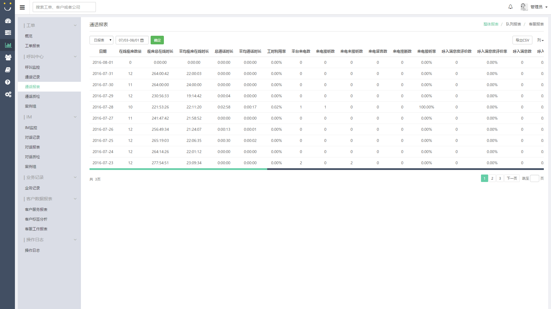Viewport: 551px width, 309px height.
Task: Select the bar chart reports icon
Action: pyautogui.click(x=8, y=45)
